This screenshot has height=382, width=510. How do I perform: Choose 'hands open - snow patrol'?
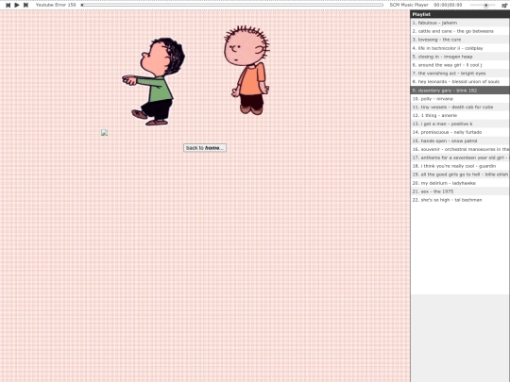click(x=460, y=141)
